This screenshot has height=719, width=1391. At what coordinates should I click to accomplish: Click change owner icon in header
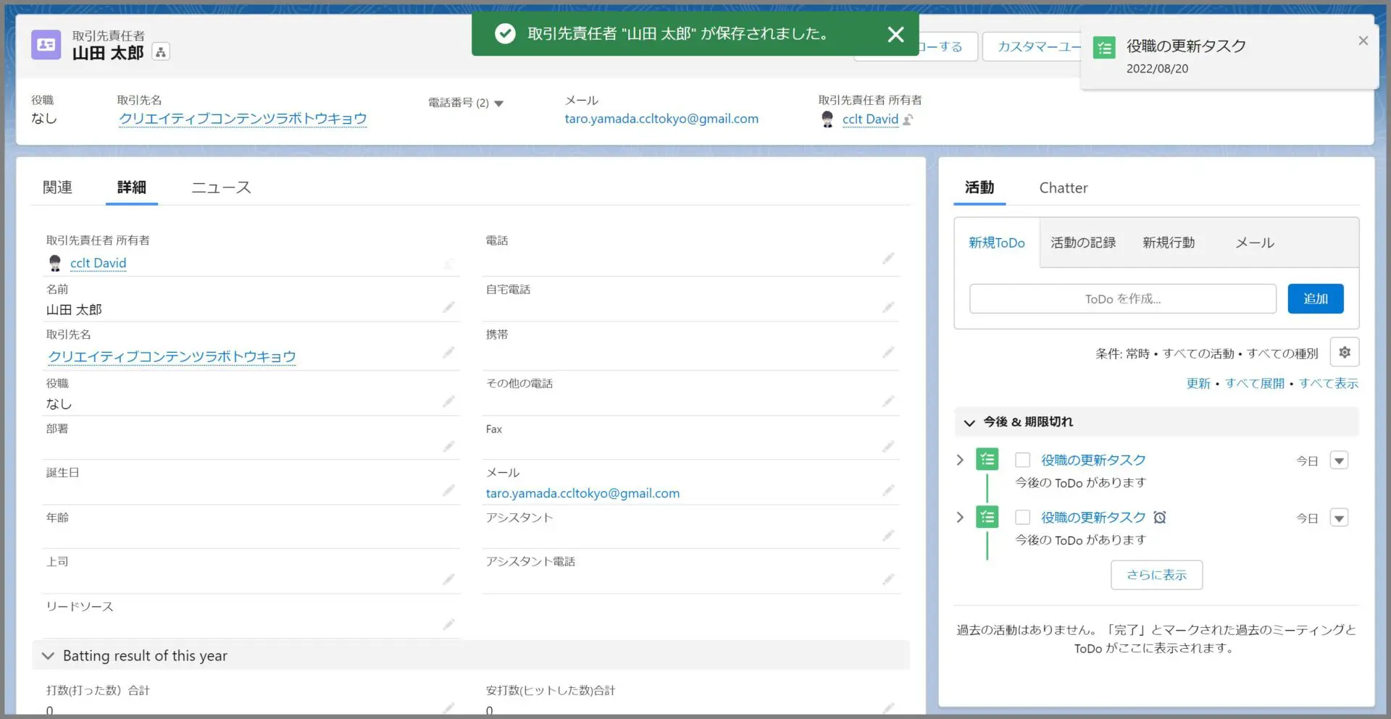pos(908,119)
